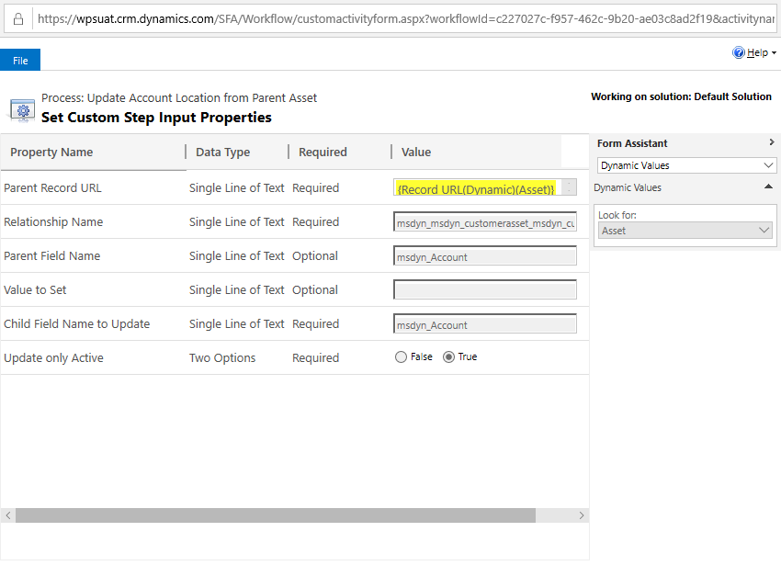Viewport: 781px width, 588px height.
Task: Click the horizontal scrollbar thumb
Action: pos(276,515)
